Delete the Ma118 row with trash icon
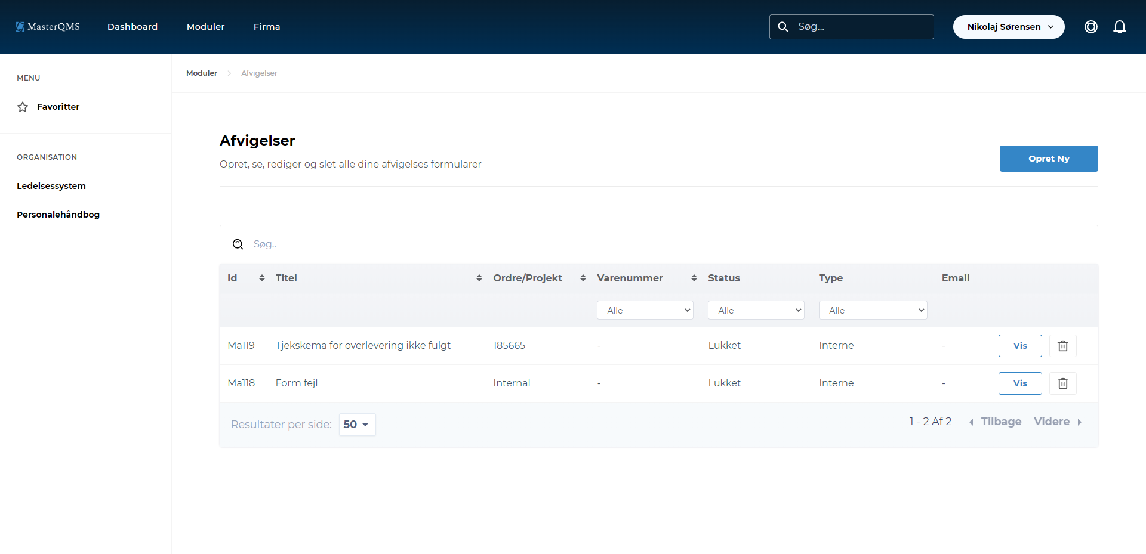 1062,383
